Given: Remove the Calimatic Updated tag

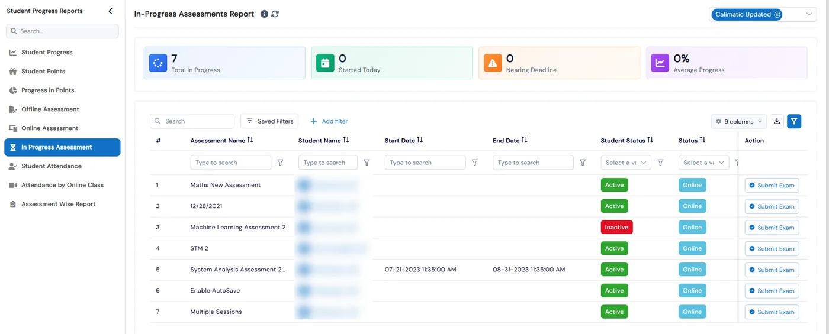Looking at the screenshot, I should 777,15.
